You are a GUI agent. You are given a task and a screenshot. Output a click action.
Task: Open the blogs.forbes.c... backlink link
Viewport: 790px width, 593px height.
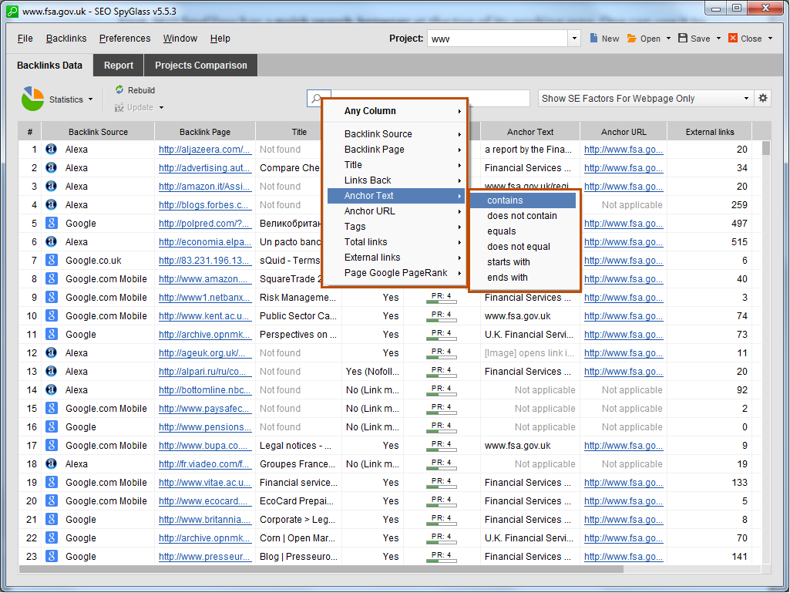point(204,204)
